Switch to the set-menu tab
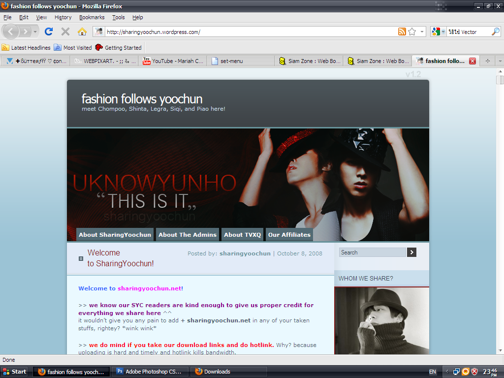The width and height of the screenshot is (504, 378). coord(241,61)
